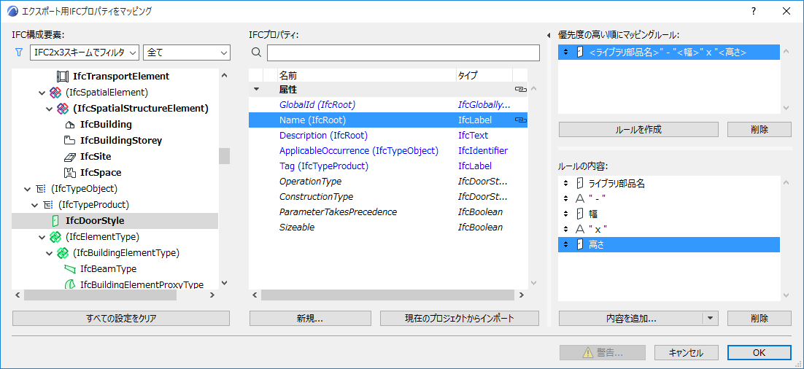Image resolution: width=804 pixels, height=369 pixels.
Task: Click the IFC tree vertical scrollbar thumb
Action: 224,156
